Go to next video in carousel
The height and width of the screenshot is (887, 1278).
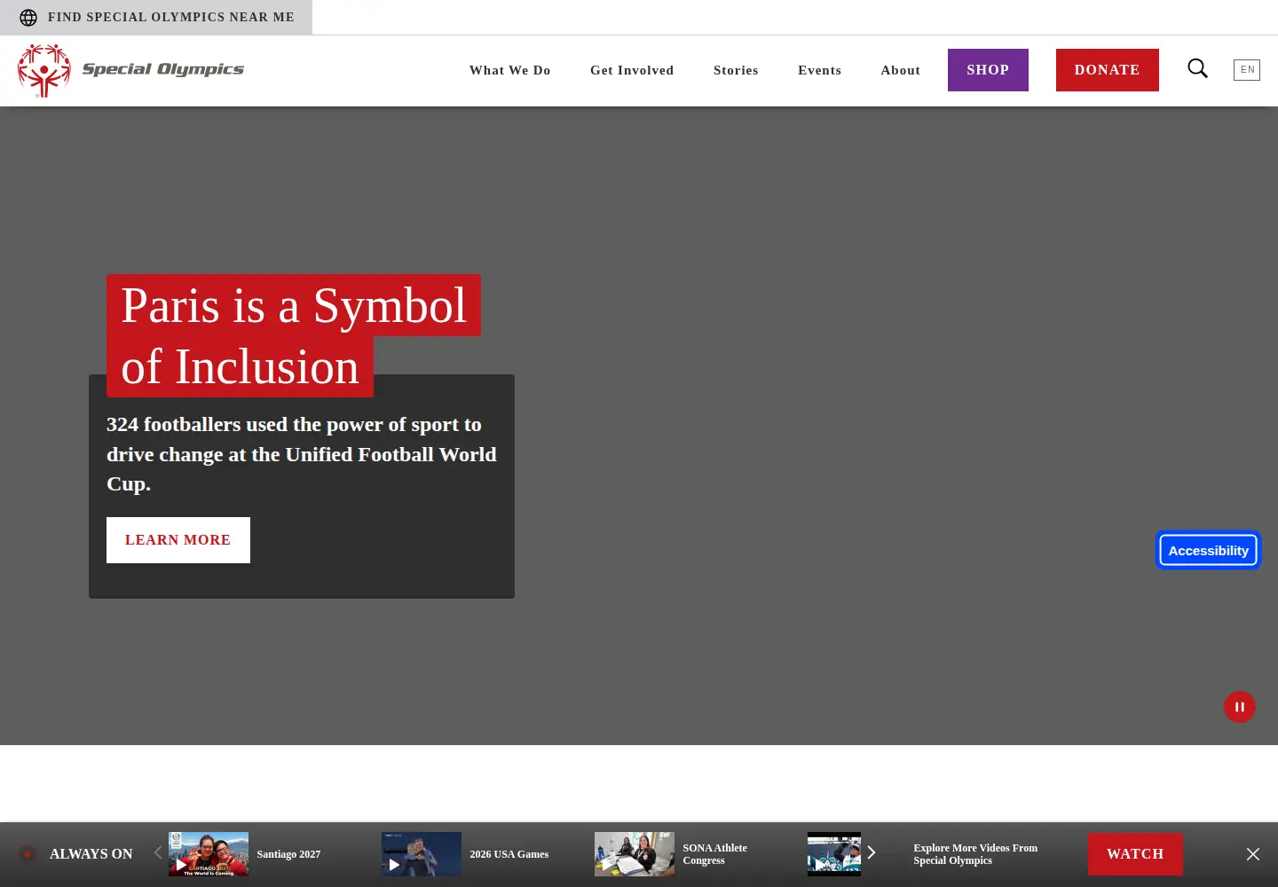pos(872,852)
